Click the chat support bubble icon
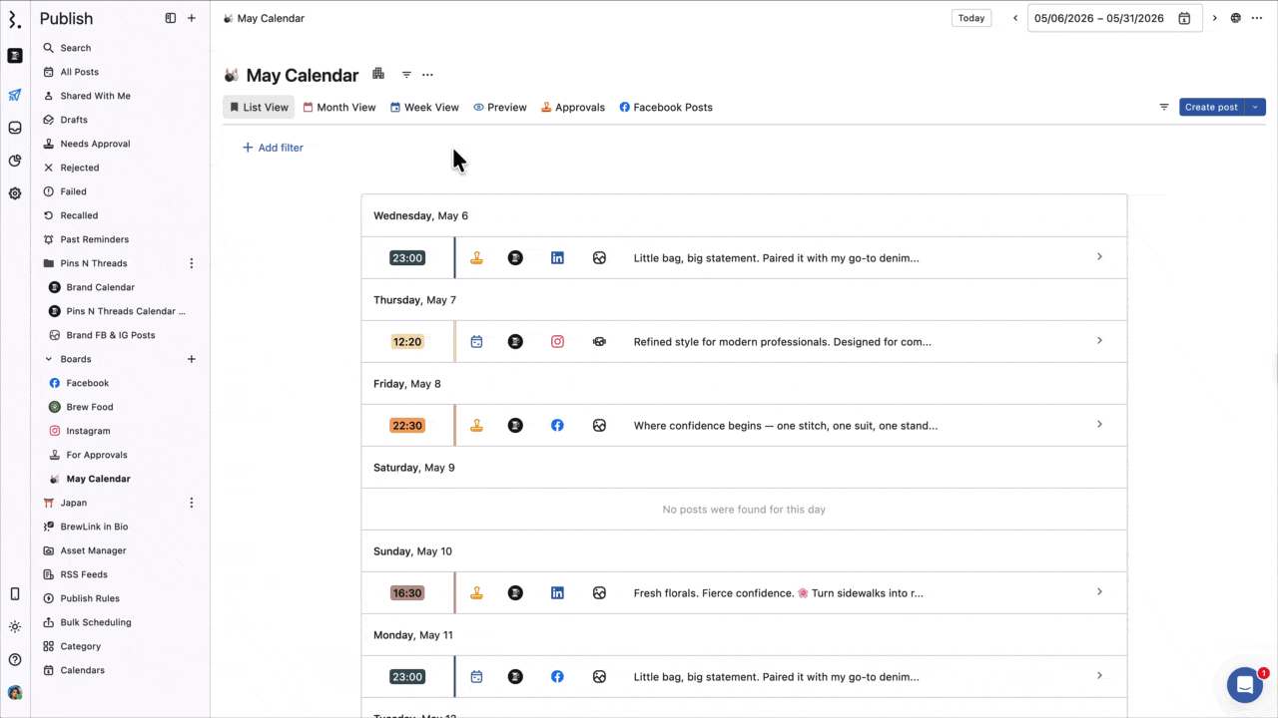Viewport: 1278px width, 718px height. click(1244, 685)
